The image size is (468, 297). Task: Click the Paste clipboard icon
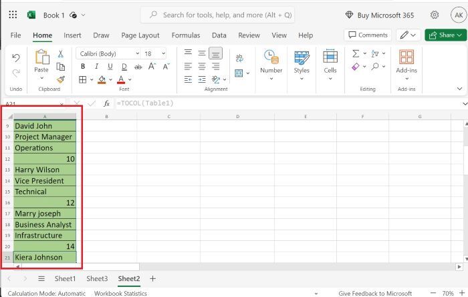(42, 57)
